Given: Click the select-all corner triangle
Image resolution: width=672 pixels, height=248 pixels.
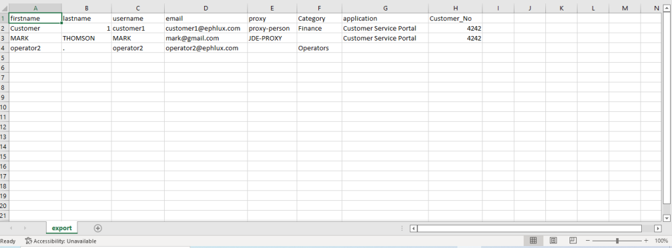Looking at the screenshot, I should point(5,8).
